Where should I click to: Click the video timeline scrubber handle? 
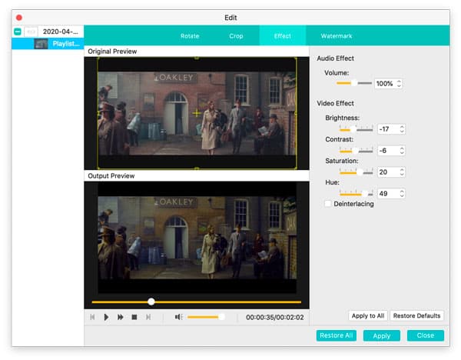click(x=151, y=302)
